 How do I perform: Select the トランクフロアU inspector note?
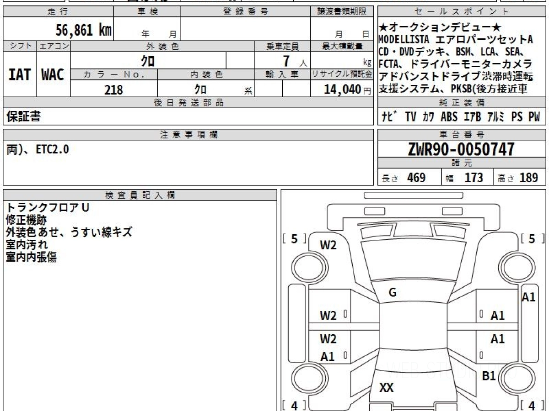tap(48, 207)
